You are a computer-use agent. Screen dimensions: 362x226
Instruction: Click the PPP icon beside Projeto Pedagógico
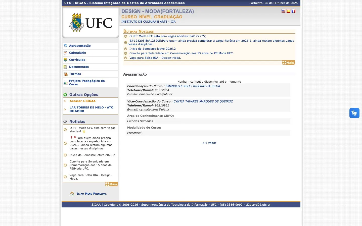(x=66, y=83)
